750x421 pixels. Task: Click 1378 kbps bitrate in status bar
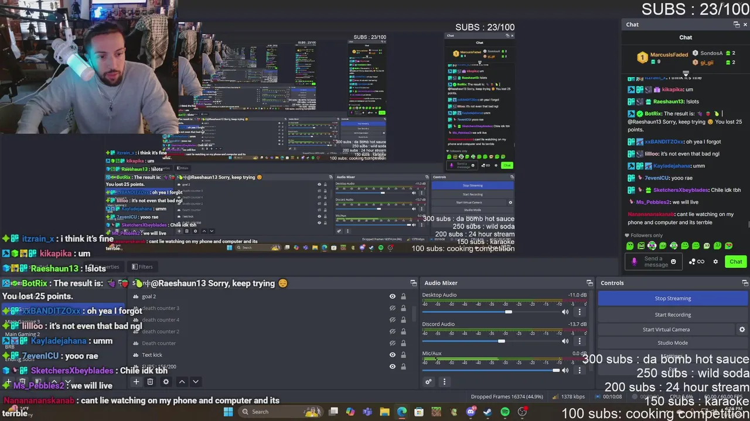click(573, 396)
